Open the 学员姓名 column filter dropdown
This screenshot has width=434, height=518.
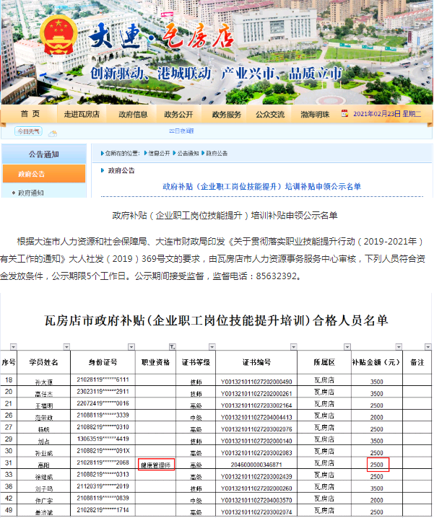66,346
